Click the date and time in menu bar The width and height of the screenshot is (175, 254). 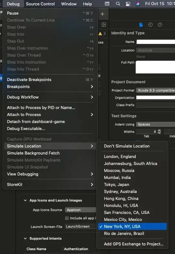pyautogui.click(x=160, y=4)
